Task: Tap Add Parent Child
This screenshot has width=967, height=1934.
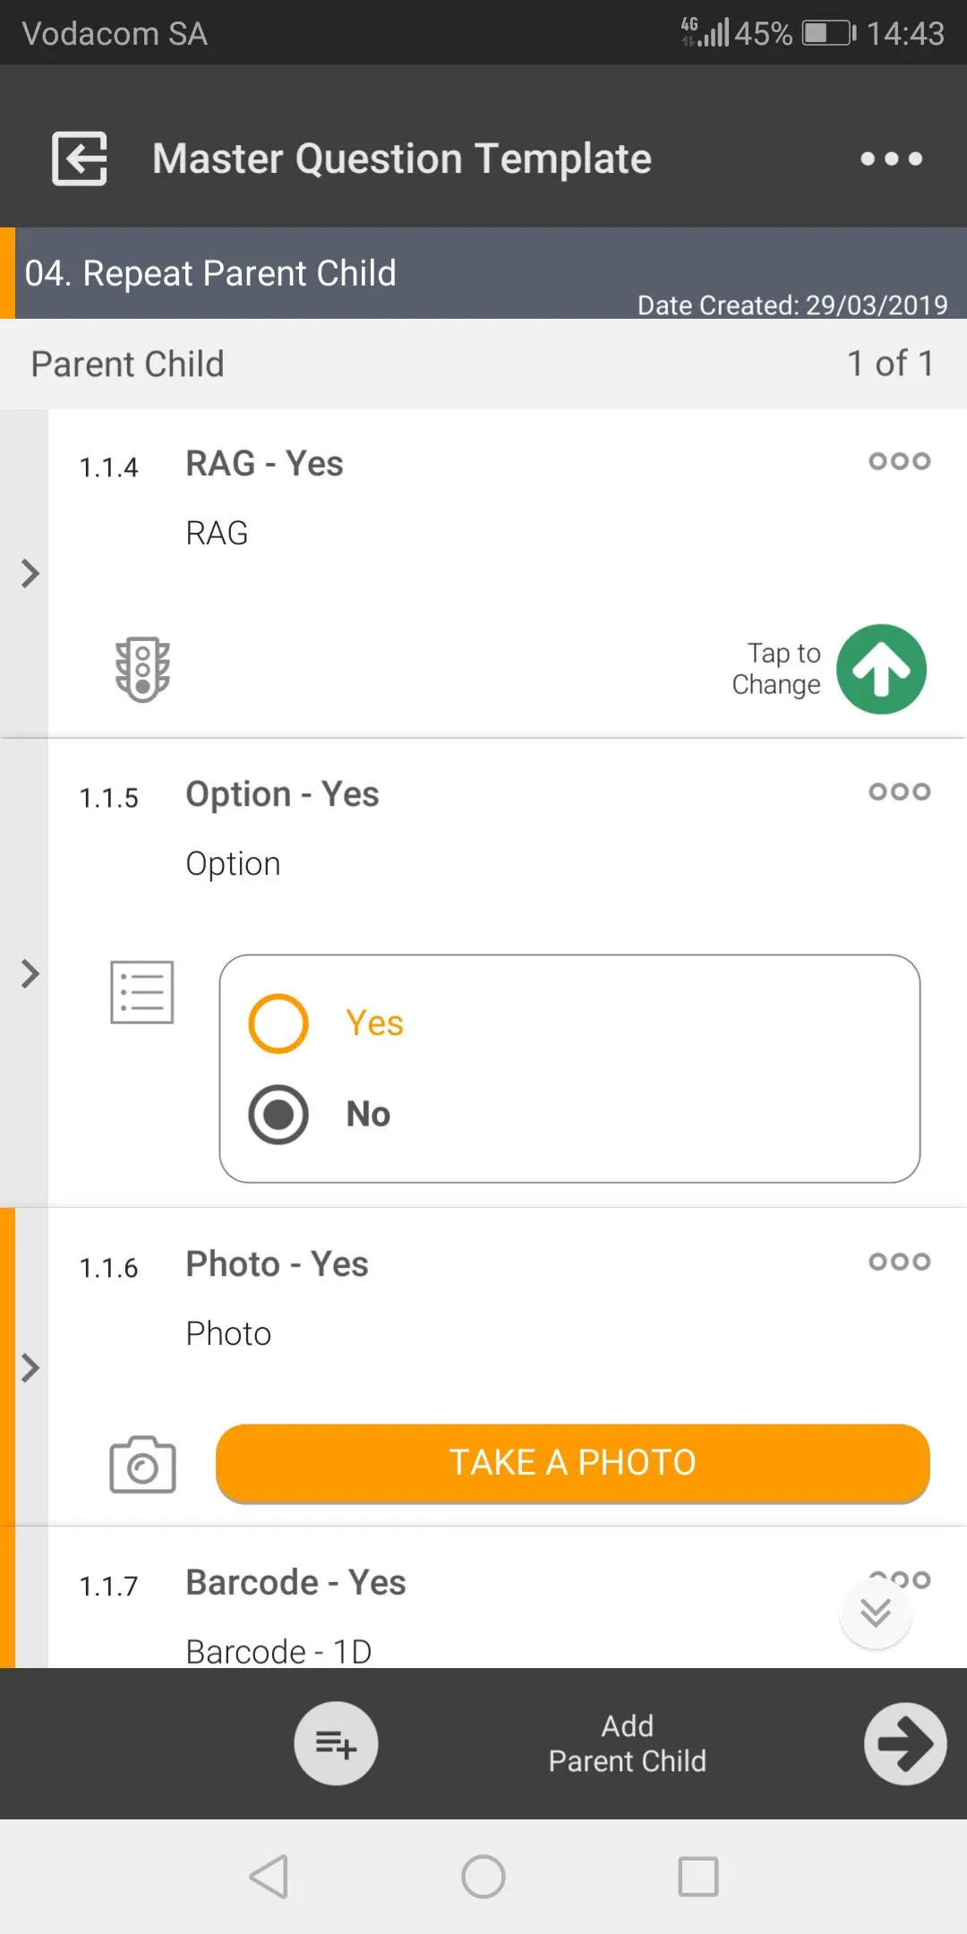Action: 628,1743
